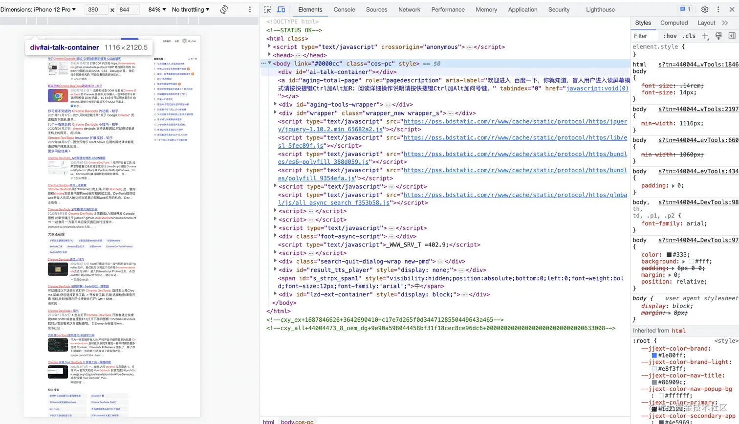Open the jquery-1.10.2.min script link

tap(453, 125)
